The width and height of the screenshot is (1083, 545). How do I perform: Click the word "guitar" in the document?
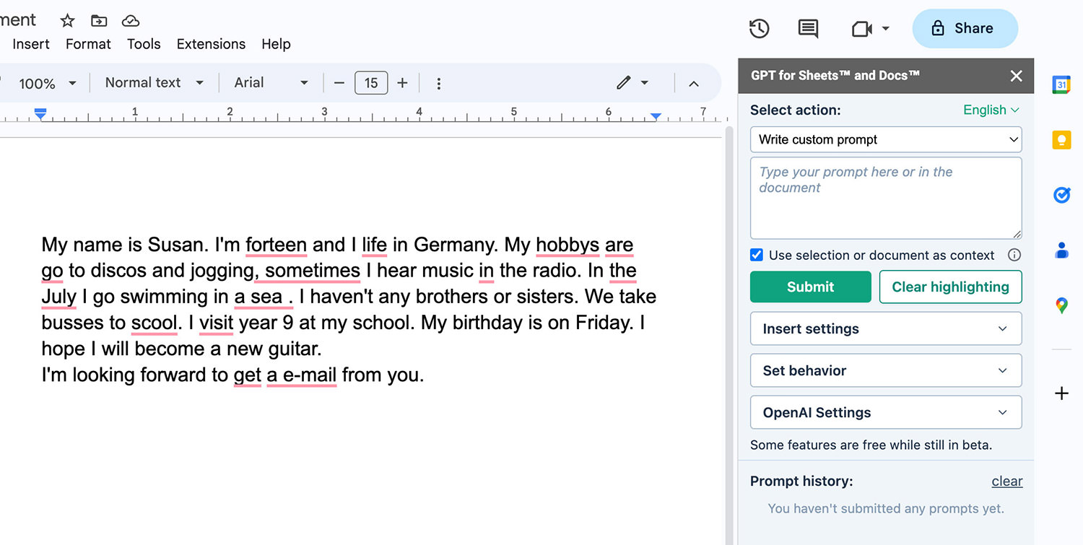point(292,349)
